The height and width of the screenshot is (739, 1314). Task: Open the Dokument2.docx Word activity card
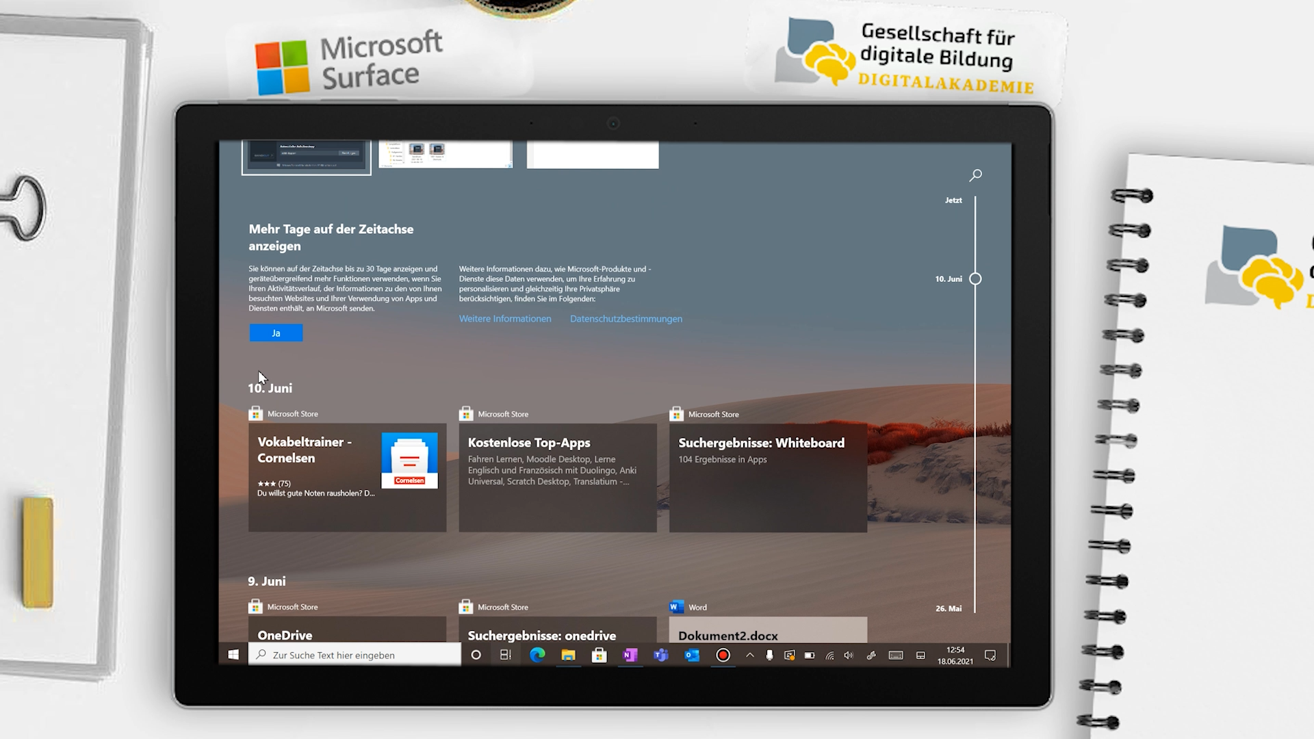768,630
